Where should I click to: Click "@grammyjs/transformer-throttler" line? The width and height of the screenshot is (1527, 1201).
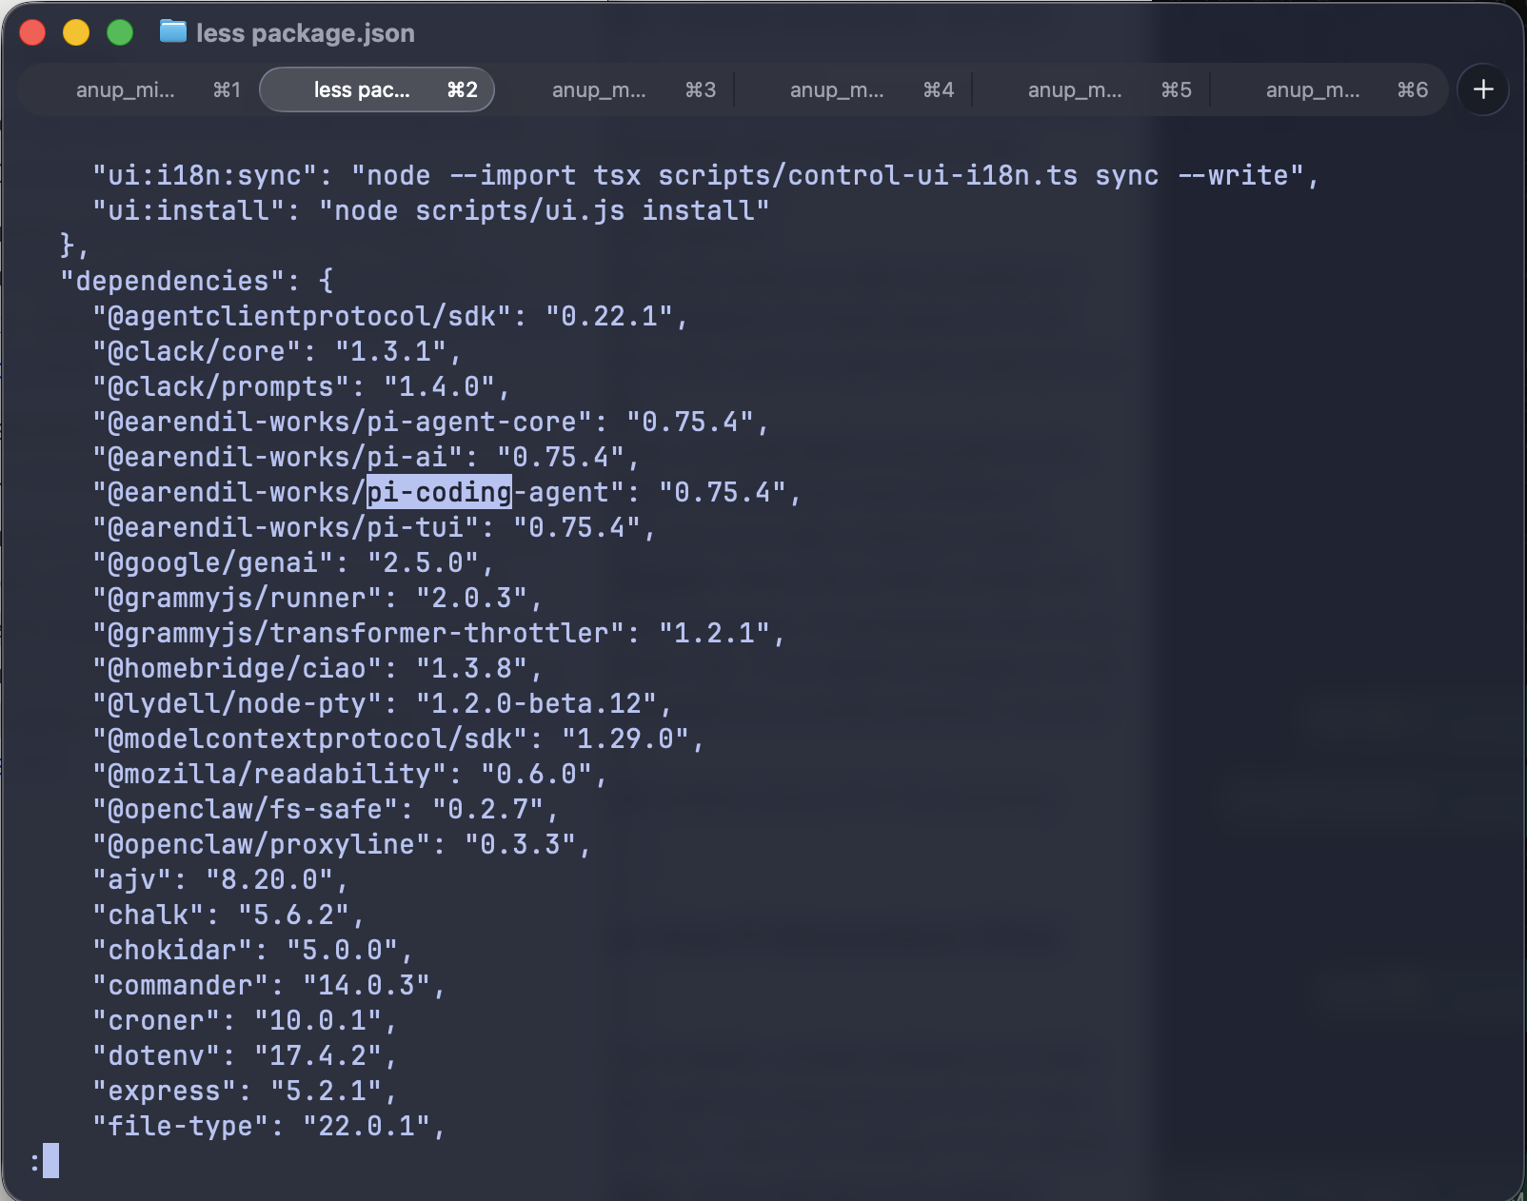pyautogui.click(x=438, y=633)
